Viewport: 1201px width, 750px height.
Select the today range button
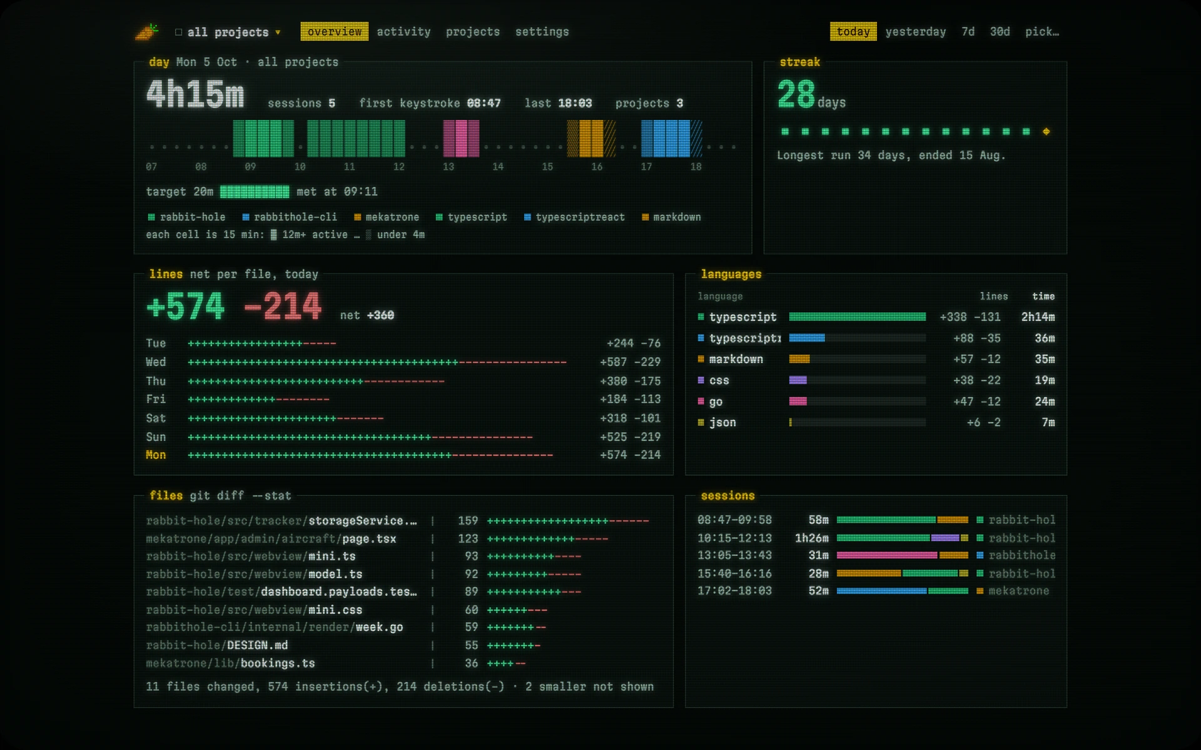tap(853, 31)
